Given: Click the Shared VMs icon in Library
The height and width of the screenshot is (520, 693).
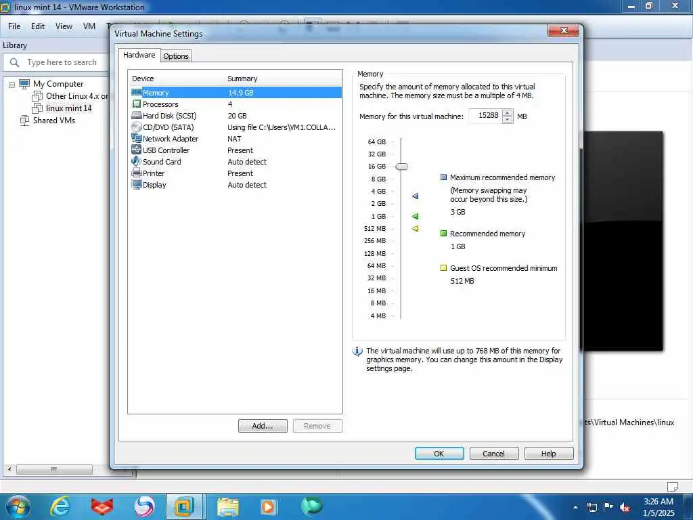Looking at the screenshot, I should 24,121.
